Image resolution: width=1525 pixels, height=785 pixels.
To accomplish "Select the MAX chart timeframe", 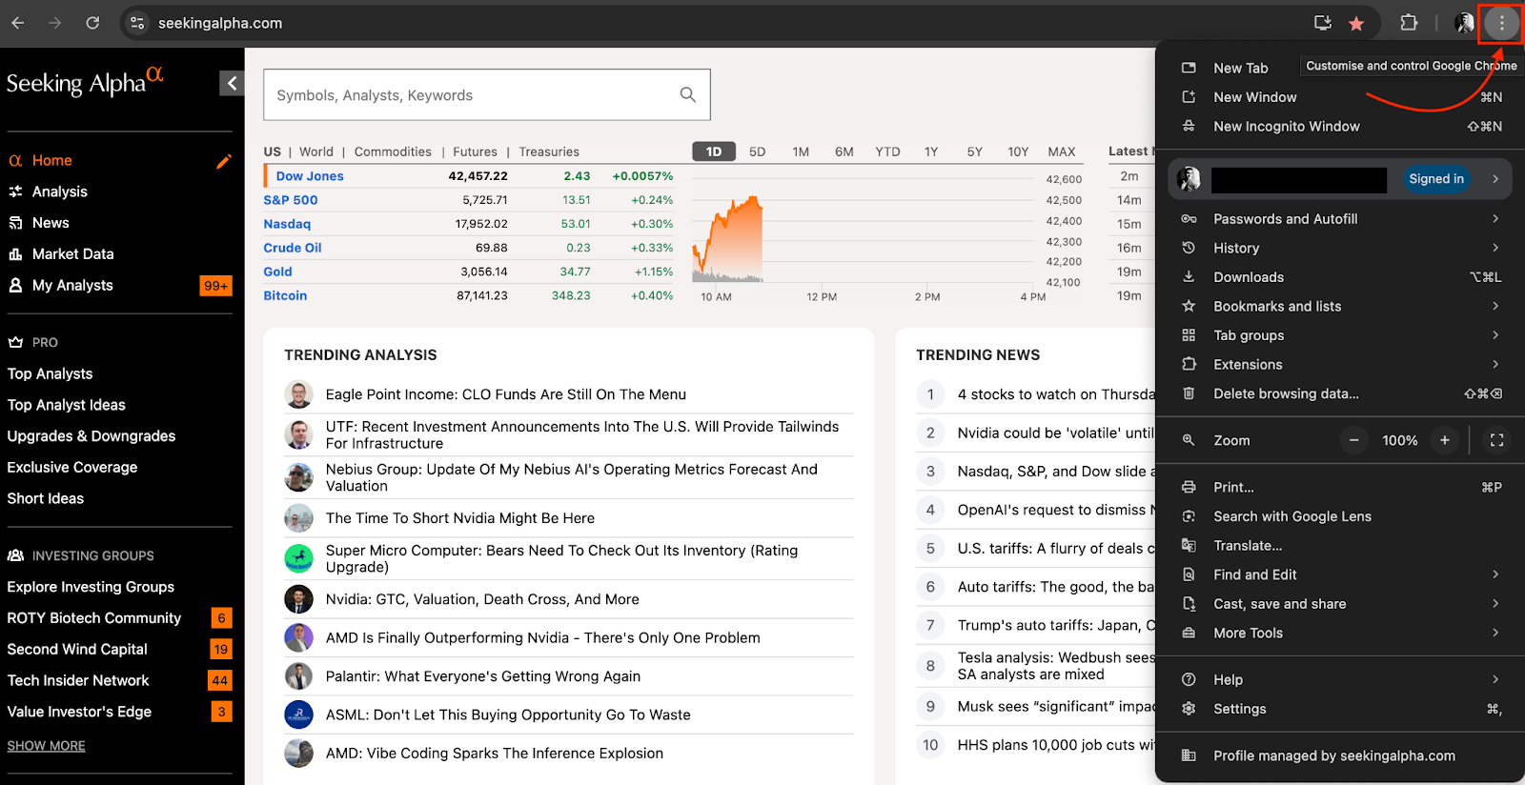I will tap(1061, 151).
